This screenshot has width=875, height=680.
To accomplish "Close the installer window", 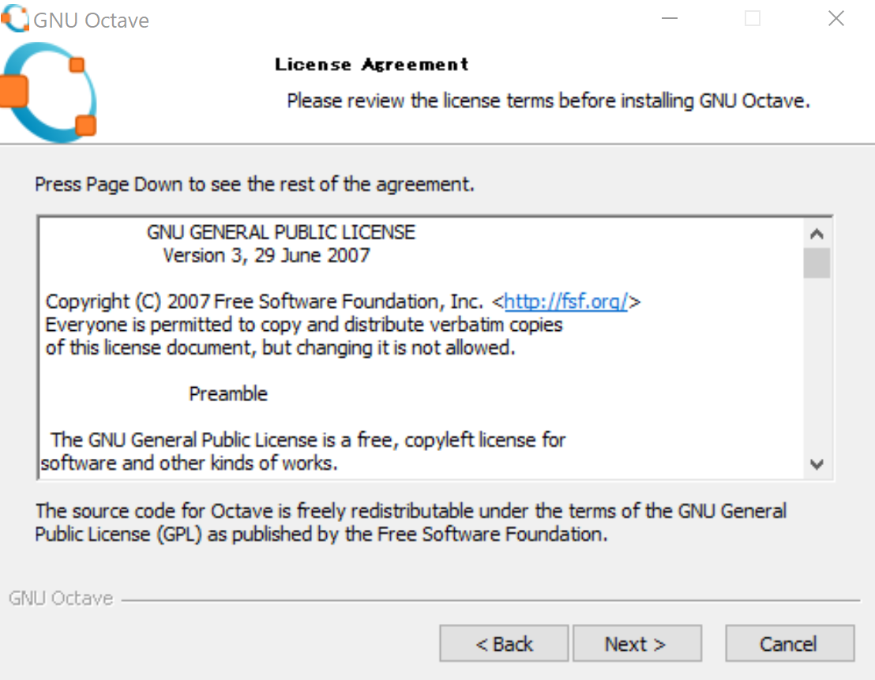I will click(836, 18).
